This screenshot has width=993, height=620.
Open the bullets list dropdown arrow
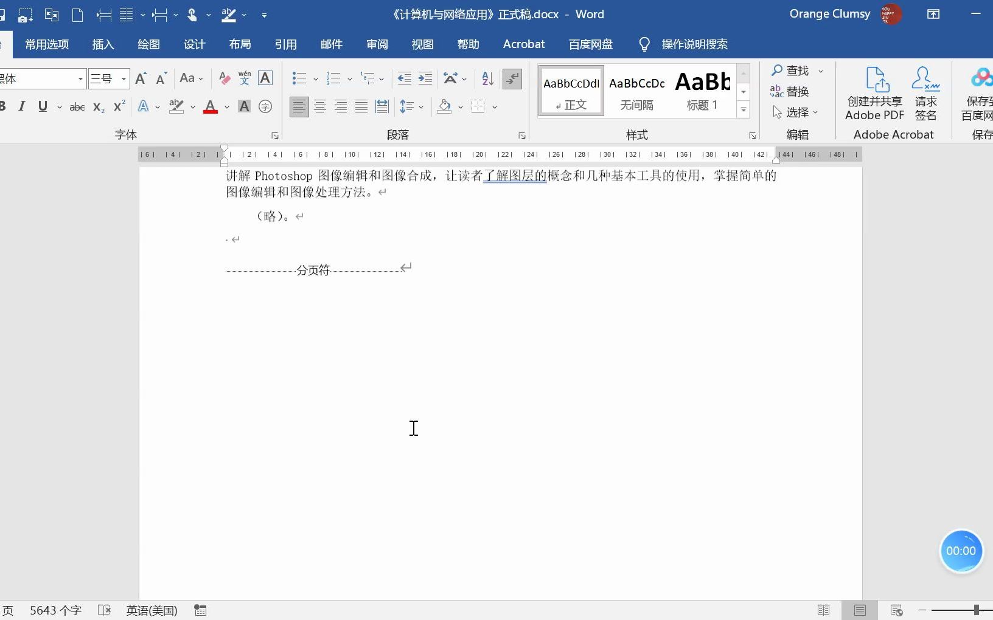(x=315, y=78)
